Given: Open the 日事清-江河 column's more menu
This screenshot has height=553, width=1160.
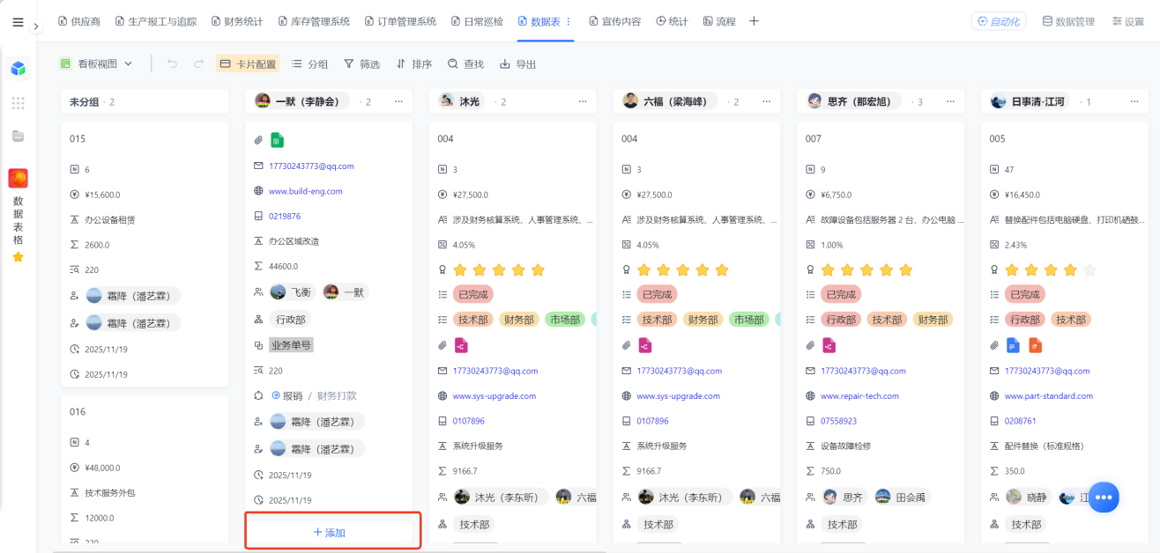Looking at the screenshot, I should (1134, 101).
